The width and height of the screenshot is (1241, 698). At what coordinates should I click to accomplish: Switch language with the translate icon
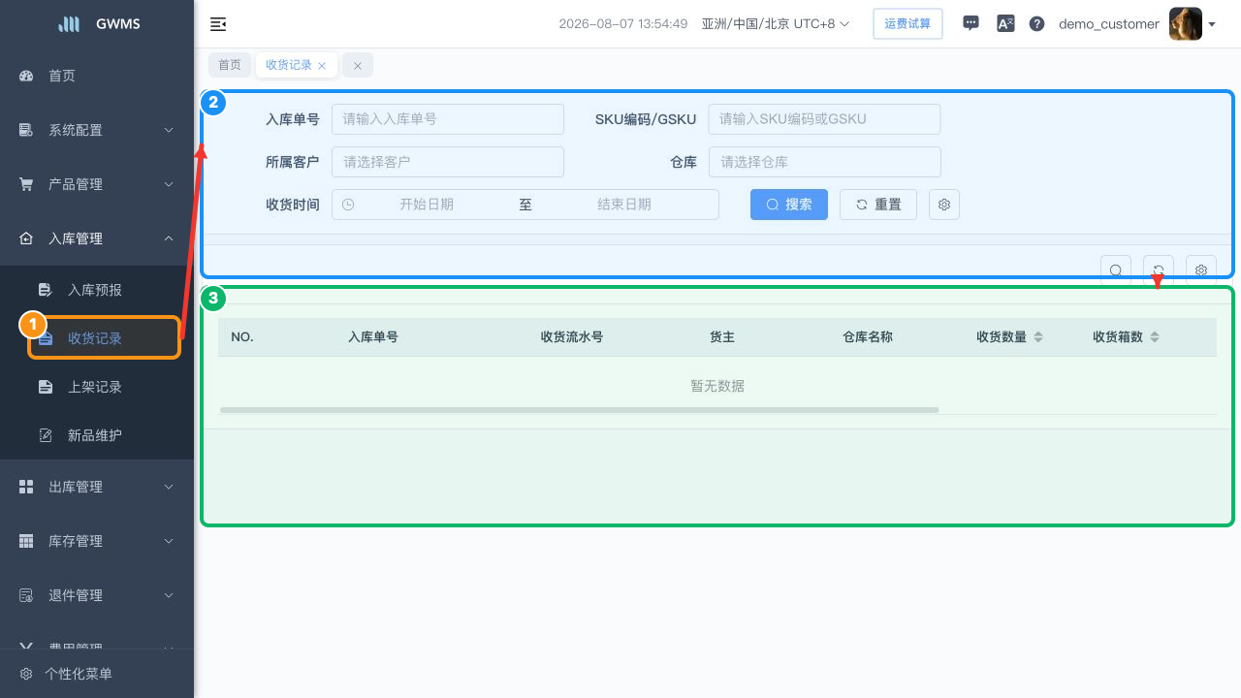pyautogui.click(x=1005, y=23)
